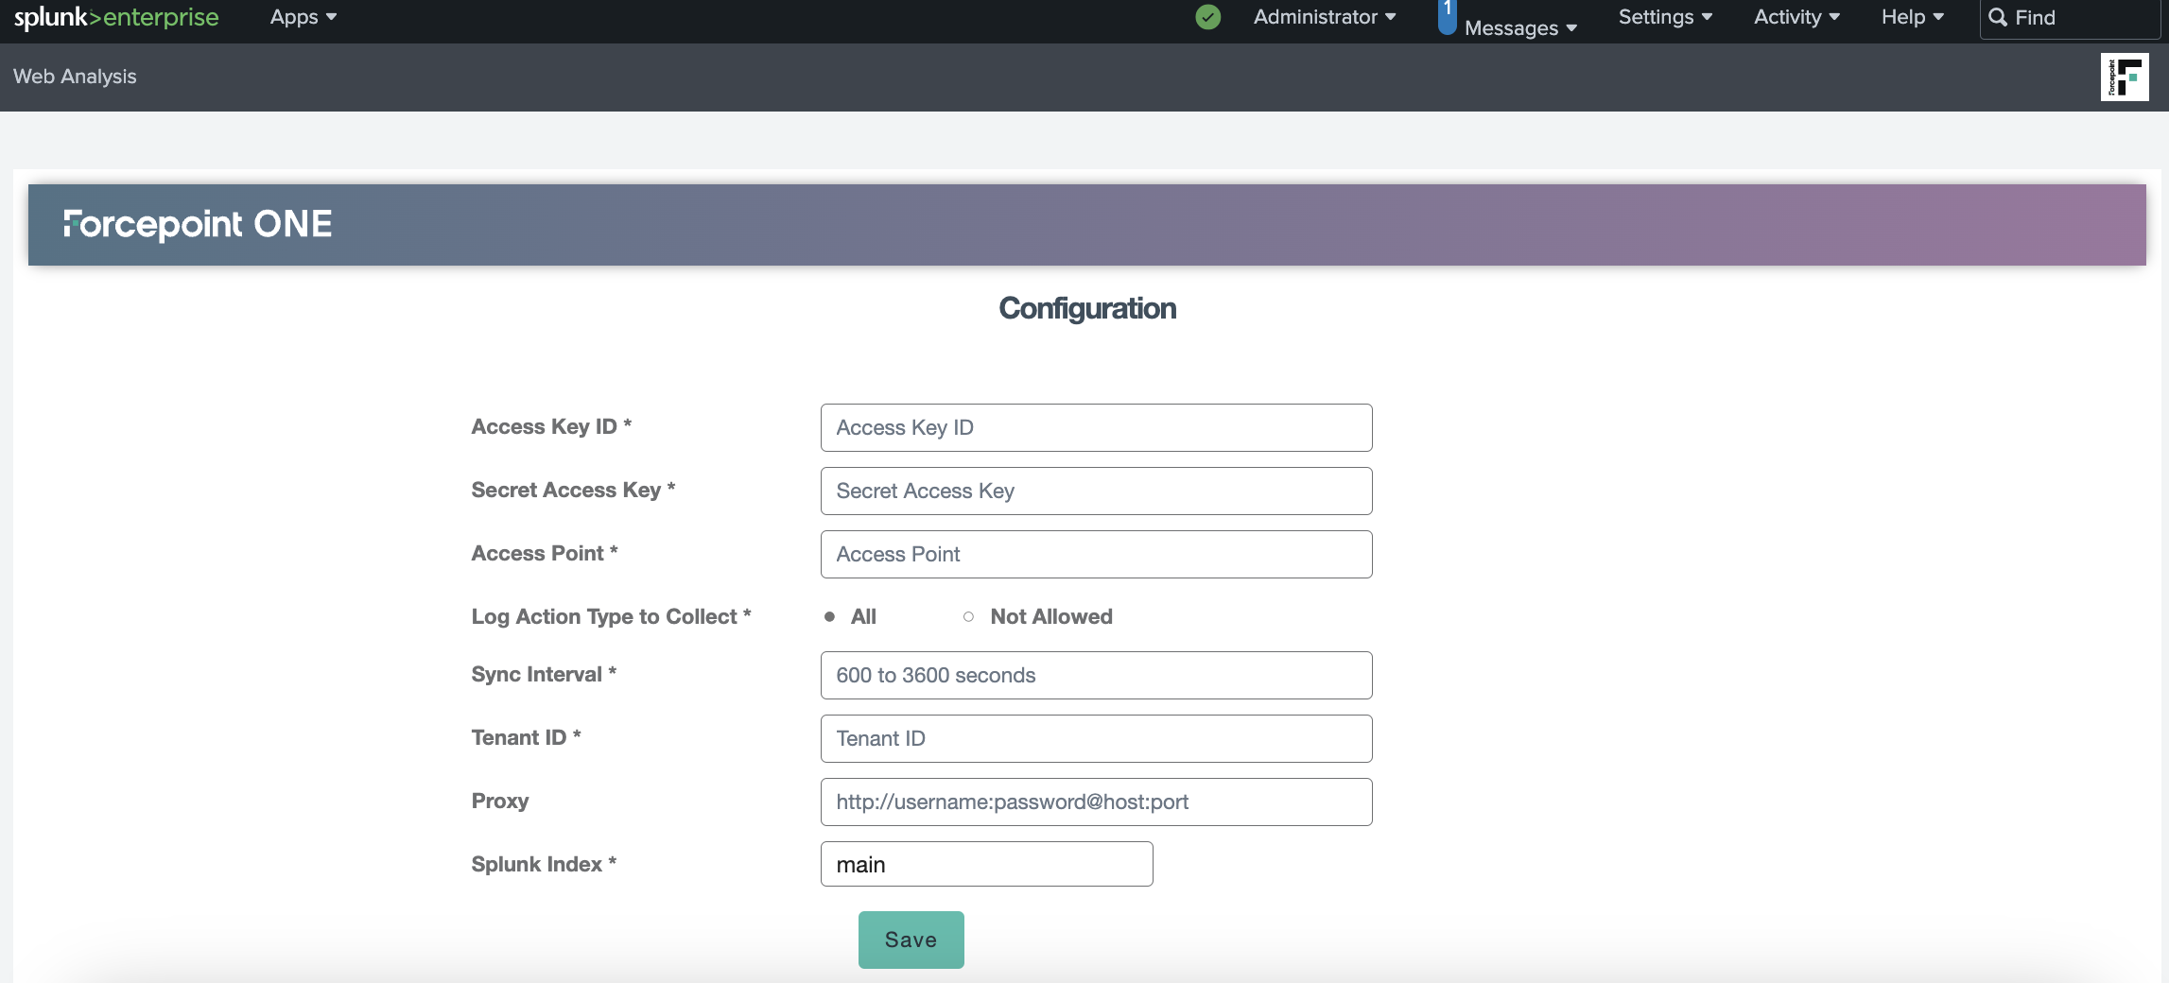This screenshot has width=2169, height=983.
Task: Click the green health status checkmark icon
Action: point(1207,17)
